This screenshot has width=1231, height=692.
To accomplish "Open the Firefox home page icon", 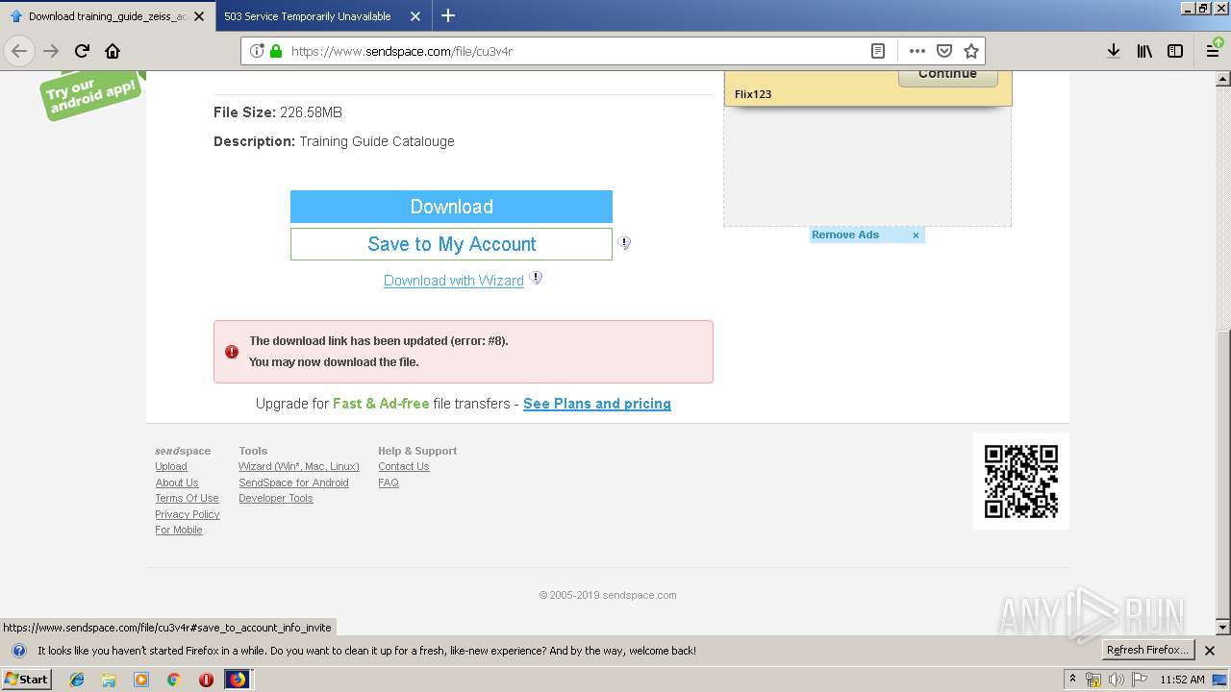I will point(113,51).
